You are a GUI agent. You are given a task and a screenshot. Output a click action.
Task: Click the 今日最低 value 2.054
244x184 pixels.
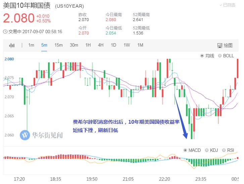111,33
